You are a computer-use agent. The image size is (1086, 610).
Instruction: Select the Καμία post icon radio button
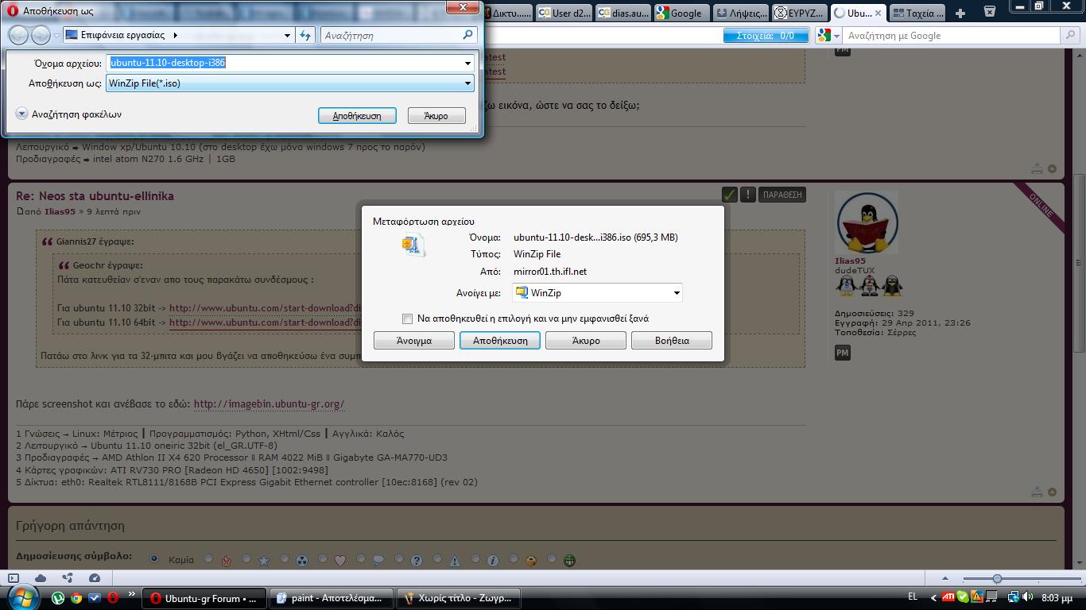point(154,559)
